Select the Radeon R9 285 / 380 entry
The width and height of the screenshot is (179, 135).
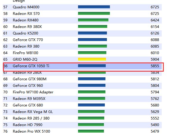click(31, 118)
